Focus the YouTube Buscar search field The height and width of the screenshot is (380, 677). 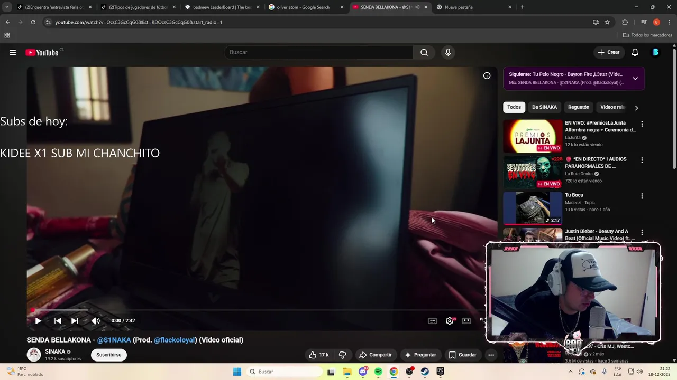318,52
